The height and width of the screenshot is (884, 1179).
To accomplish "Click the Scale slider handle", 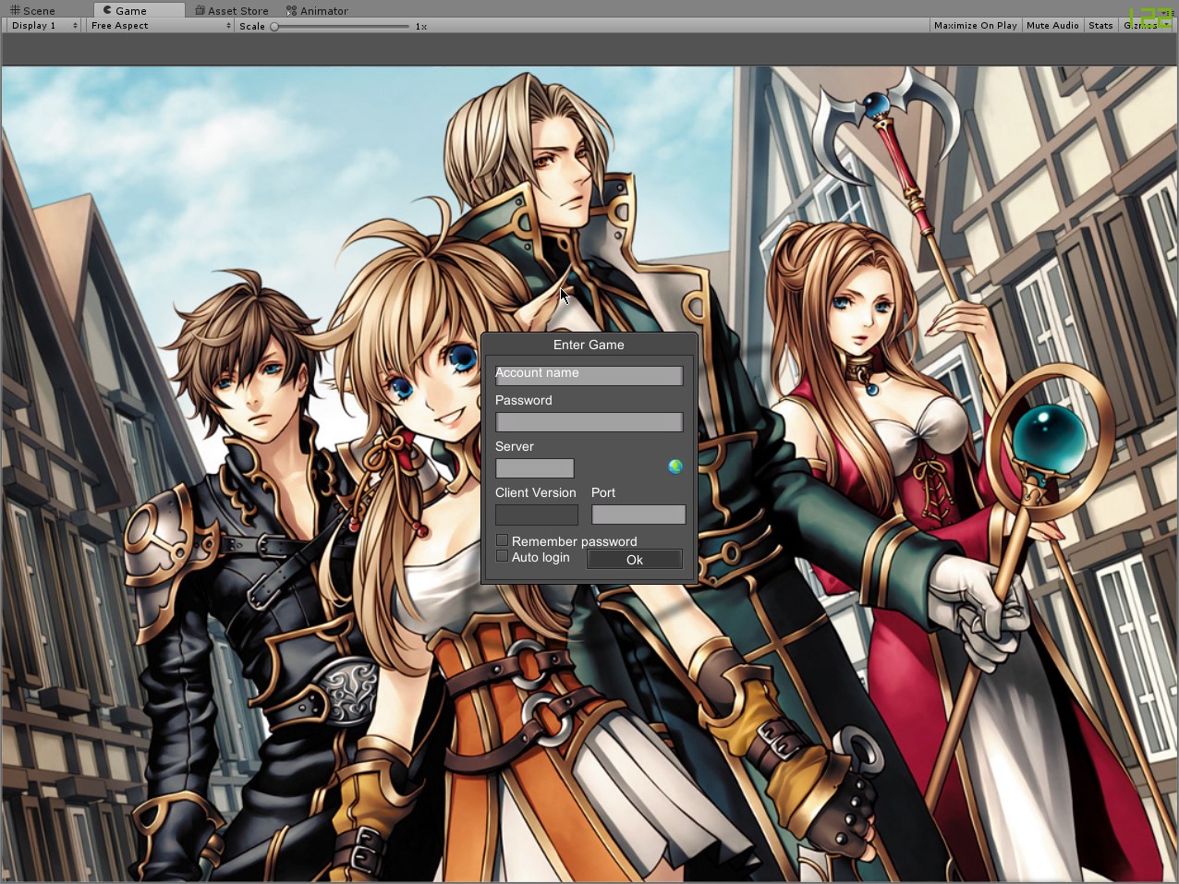I will click(274, 27).
